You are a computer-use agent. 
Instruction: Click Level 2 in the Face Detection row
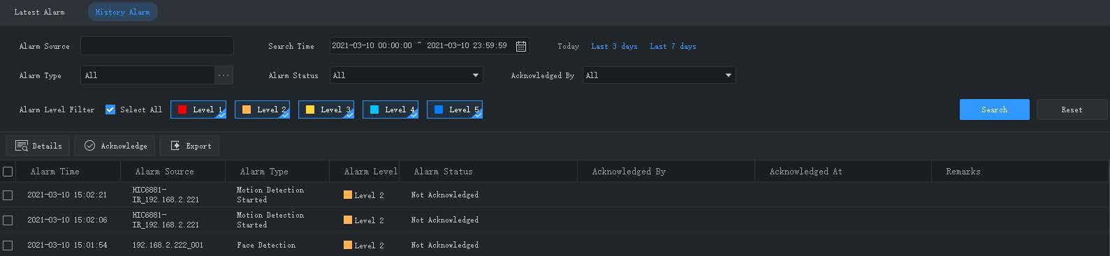[363, 245]
